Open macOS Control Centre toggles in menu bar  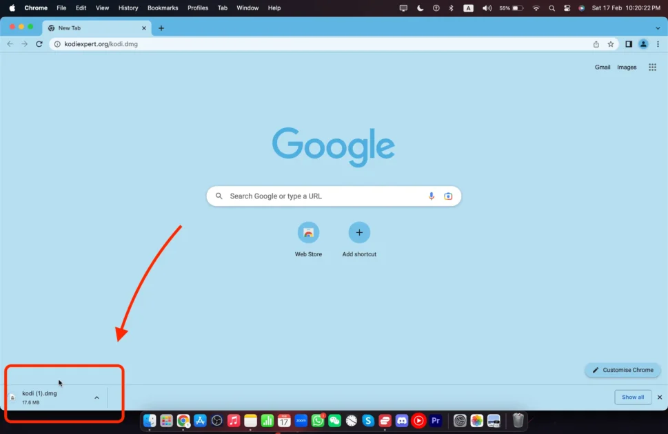click(x=567, y=8)
